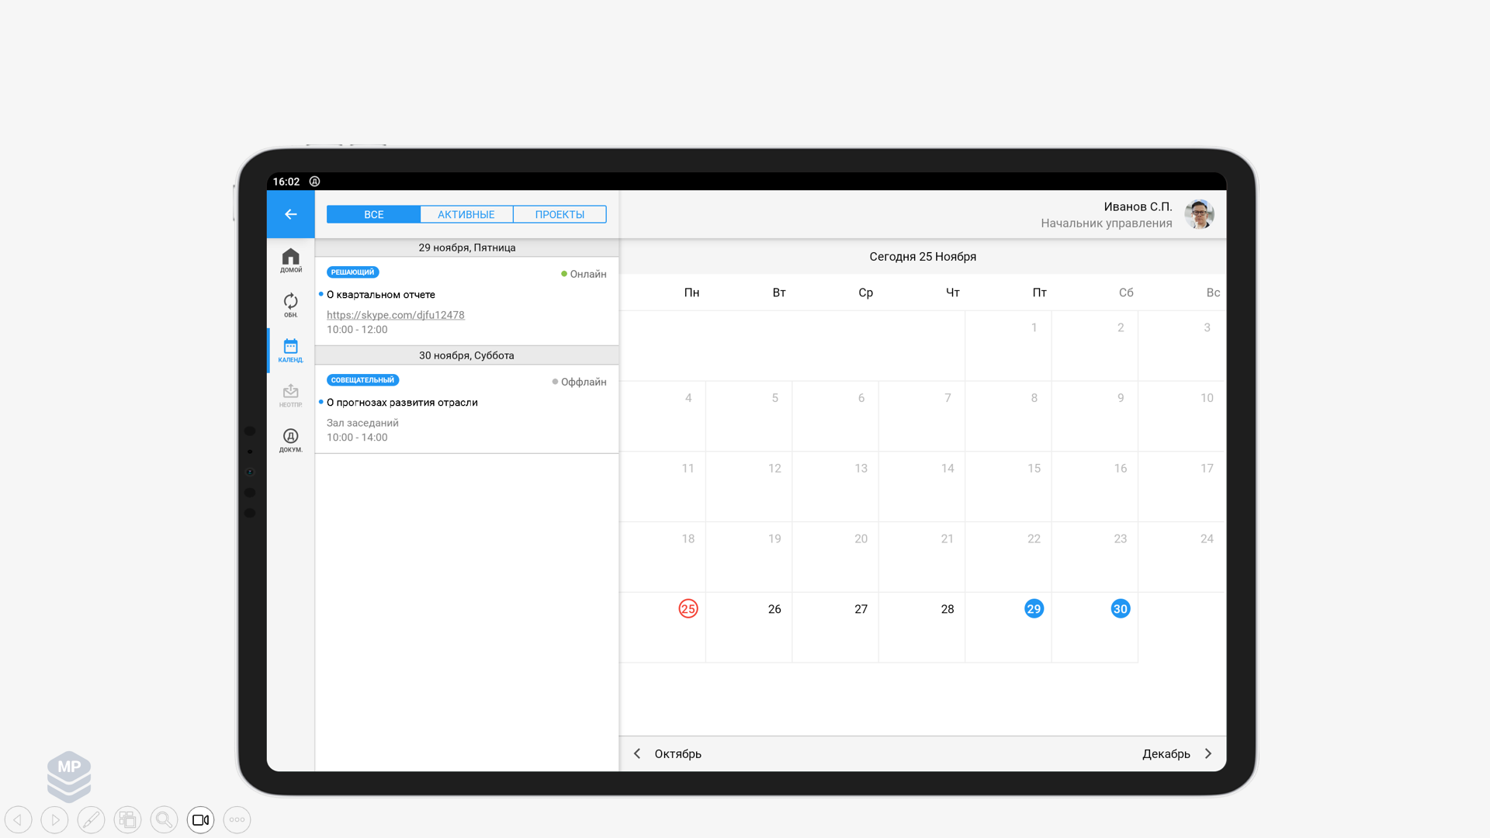The width and height of the screenshot is (1490, 838).
Task: Open the Documents (ДОКУМ.) sidebar icon
Action: [291, 439]
